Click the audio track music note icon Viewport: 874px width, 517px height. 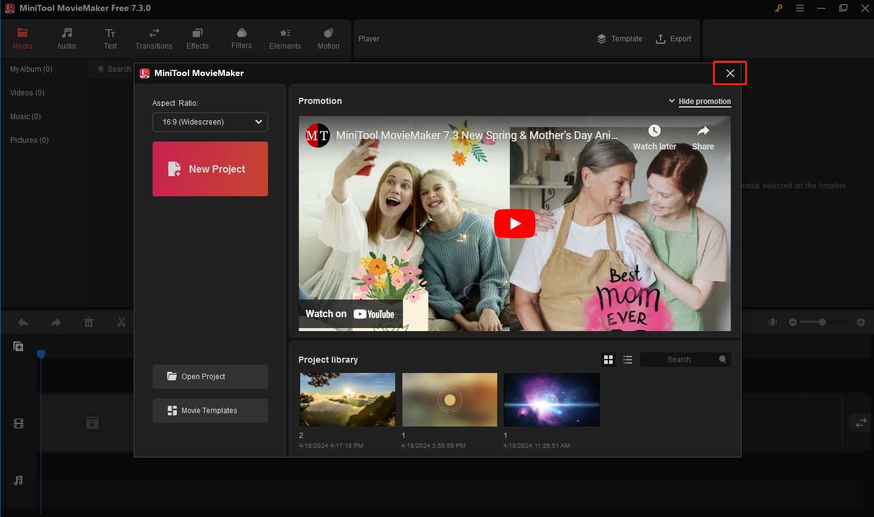pos(18,481)
